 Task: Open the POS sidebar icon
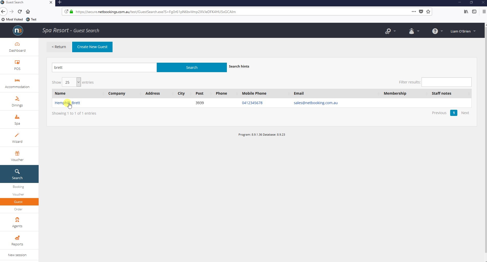[17, 62]
